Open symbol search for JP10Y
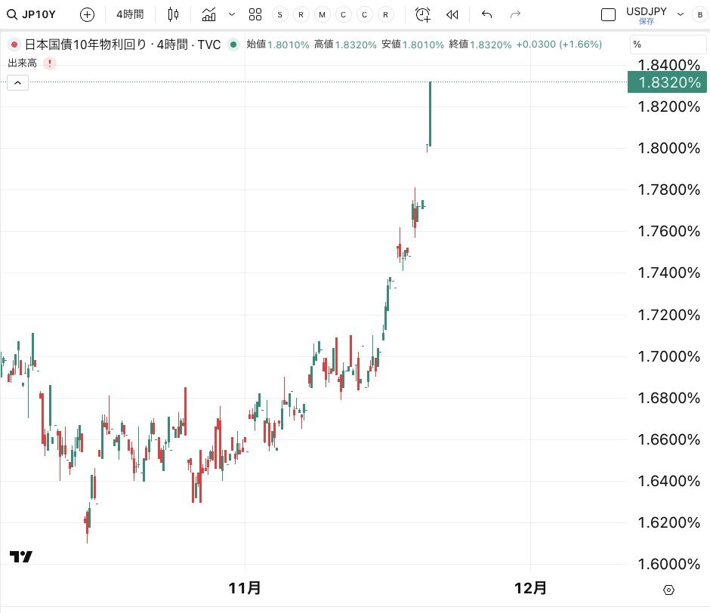 coord(31,14)
